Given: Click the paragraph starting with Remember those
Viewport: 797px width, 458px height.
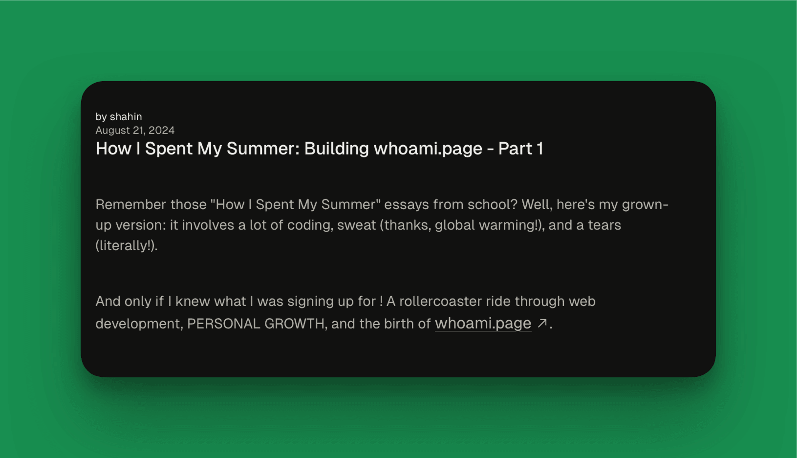Looking at the screenshot, I should coord(382,225).
